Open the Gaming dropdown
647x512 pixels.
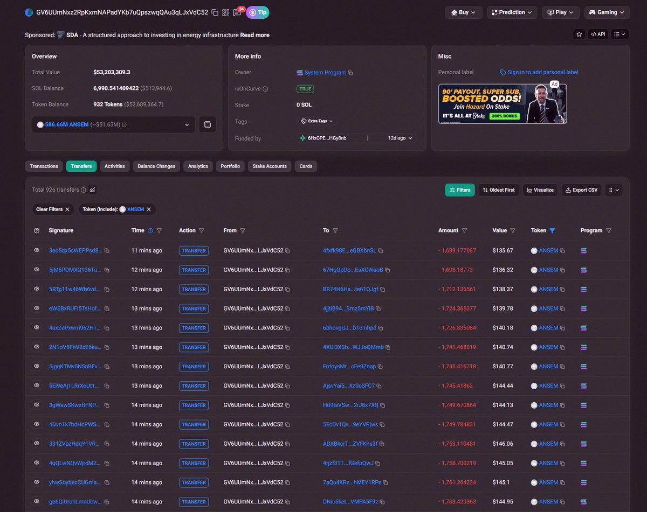click(607, 12)
